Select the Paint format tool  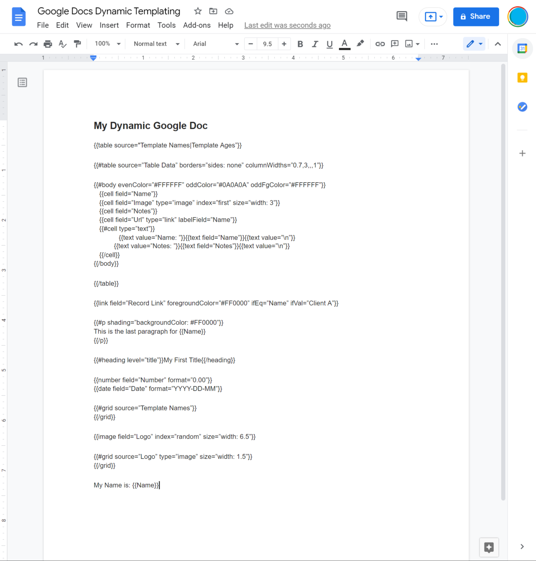click(77, 44)
